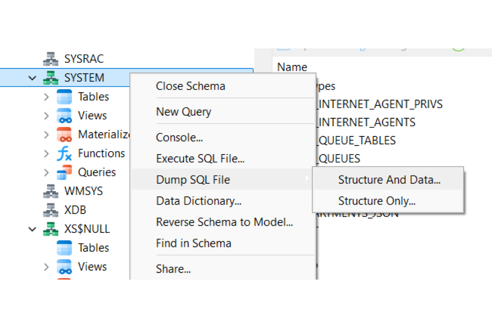This screenshot has height=328, width=492.
Task: Expand Views under XS$NULL
Action: click(46, 267)
